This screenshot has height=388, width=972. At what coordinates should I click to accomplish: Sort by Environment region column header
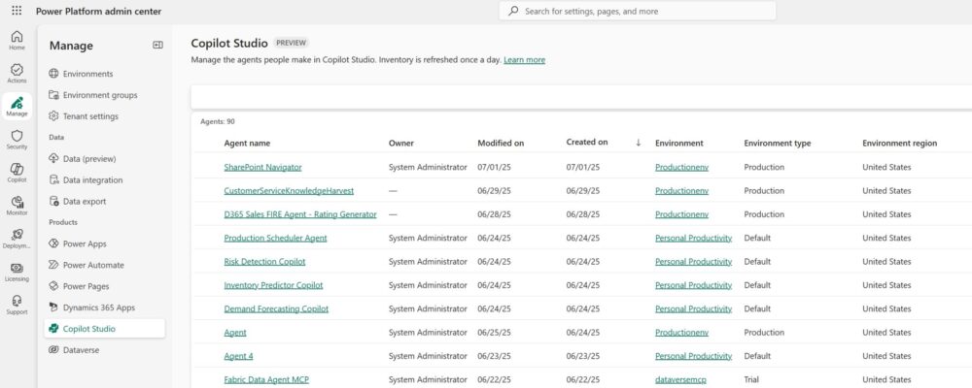(x=899, y=143)
